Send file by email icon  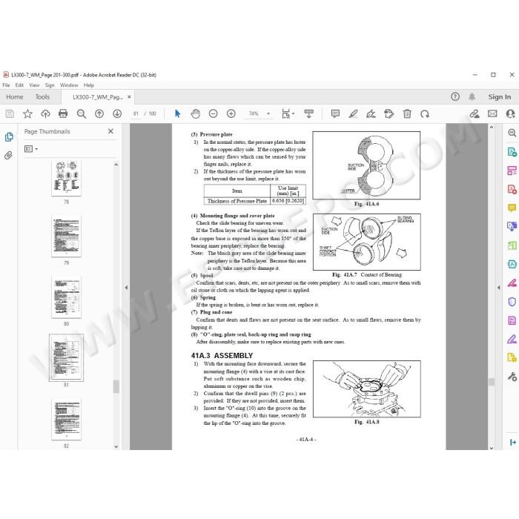[492, 114]
